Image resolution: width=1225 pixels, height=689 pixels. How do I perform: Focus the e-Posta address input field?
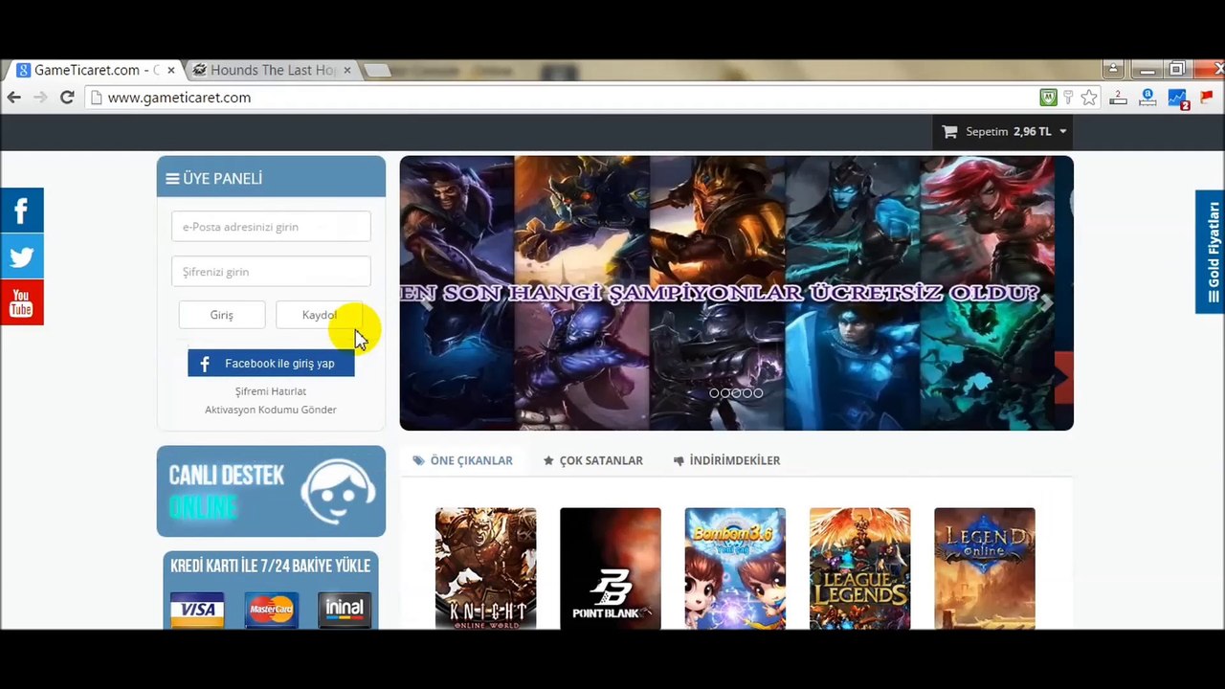point(271,227)
